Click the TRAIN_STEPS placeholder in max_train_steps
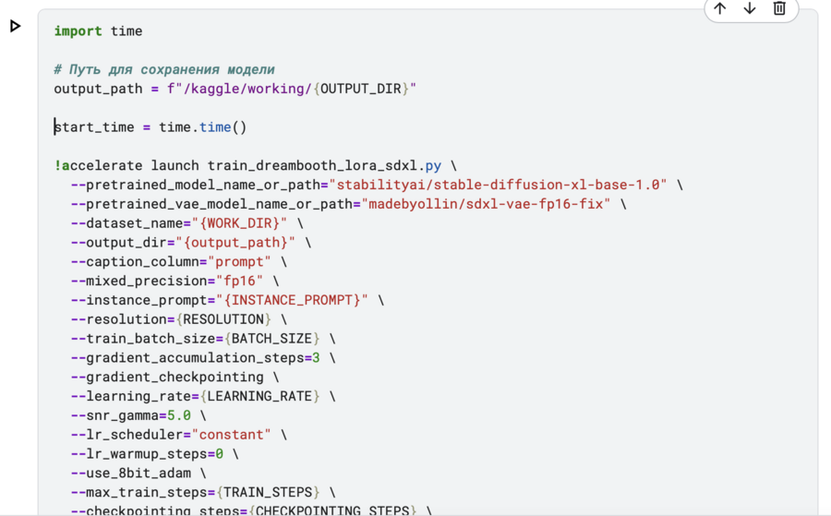The height and width of the screenshot is (516, 831). 268,492
